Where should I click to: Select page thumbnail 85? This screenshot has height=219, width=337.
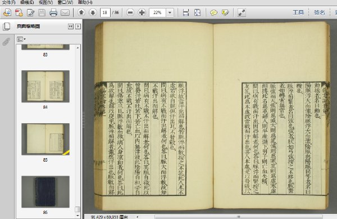[45, 139]
